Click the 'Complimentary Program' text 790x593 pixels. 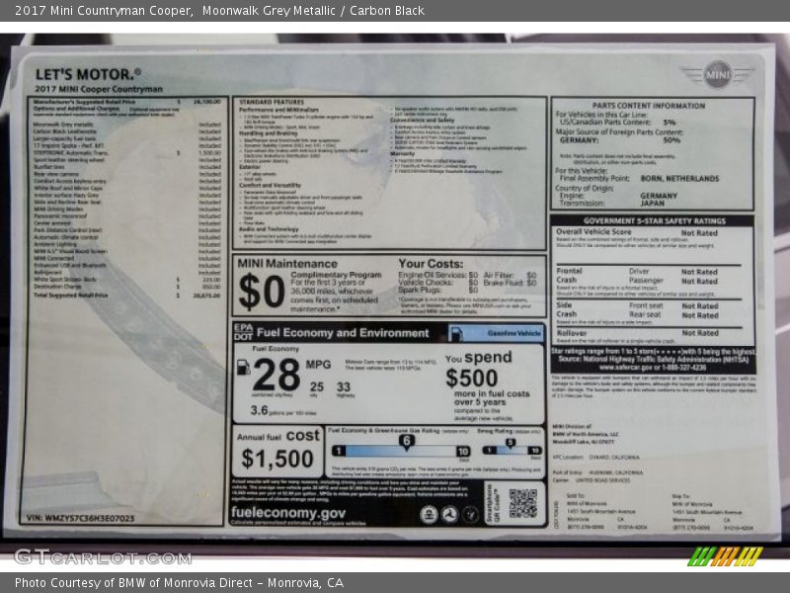tap(336, 275)
